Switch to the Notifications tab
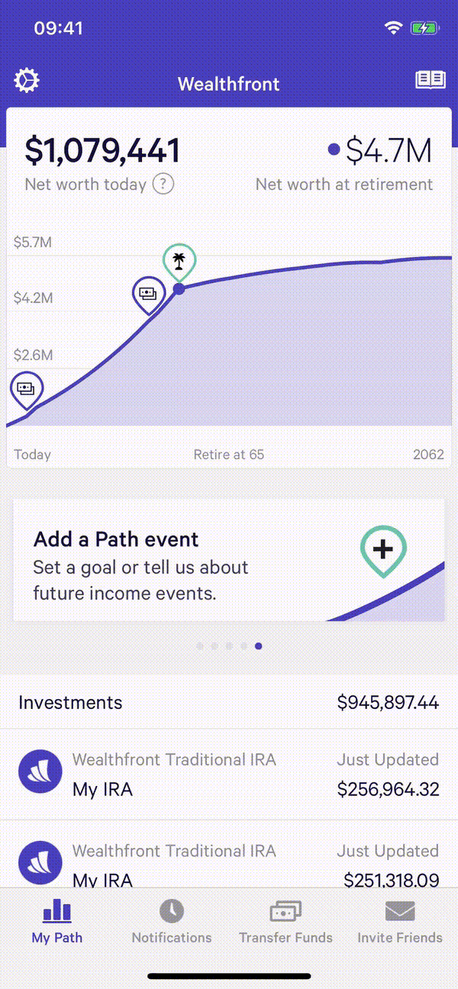Screen dimensions: 458x989 point(172,921)
